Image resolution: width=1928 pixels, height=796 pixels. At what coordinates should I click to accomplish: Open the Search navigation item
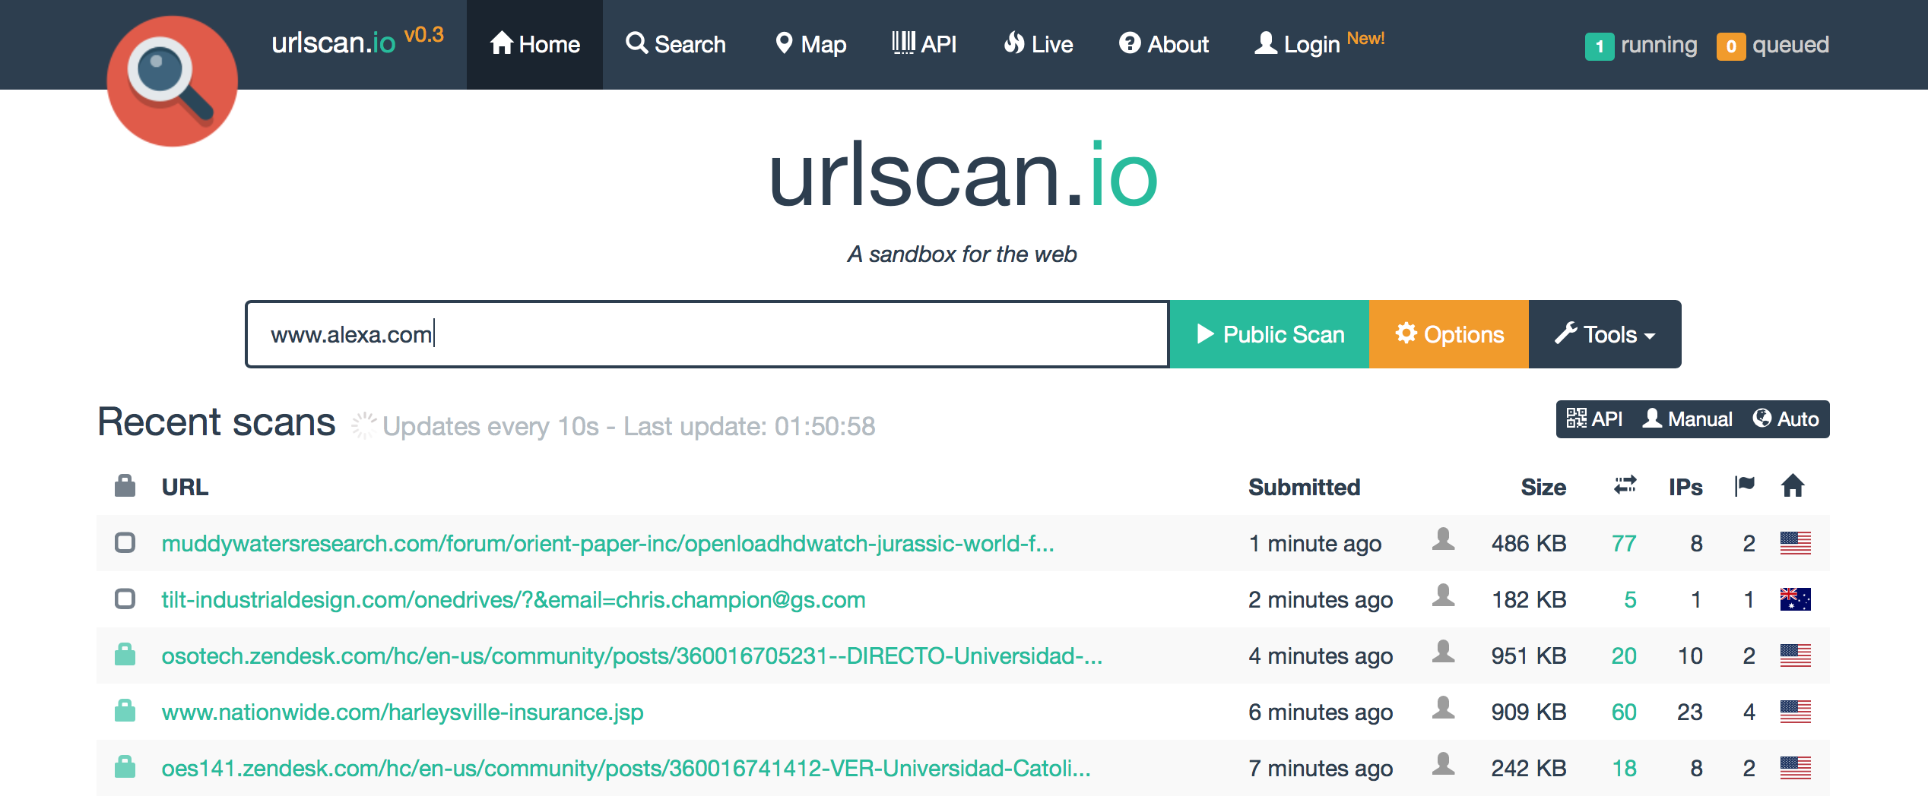click(675, 44)
